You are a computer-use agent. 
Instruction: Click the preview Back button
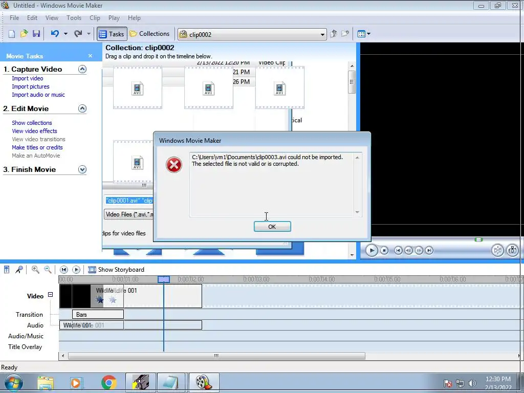(398, 250)
